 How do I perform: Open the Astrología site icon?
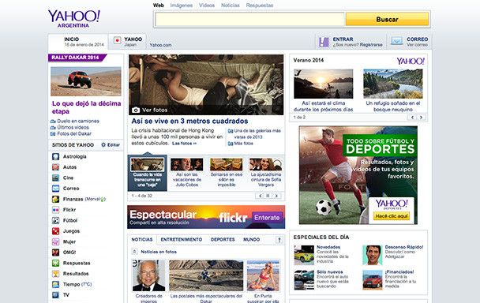click(55, 157)
